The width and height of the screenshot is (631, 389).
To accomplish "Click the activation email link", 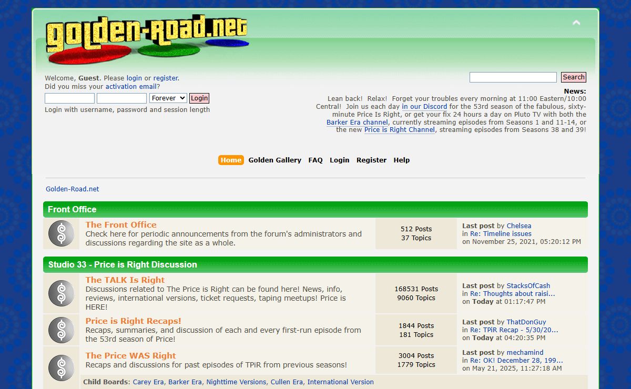I will [x=131, y=87].
